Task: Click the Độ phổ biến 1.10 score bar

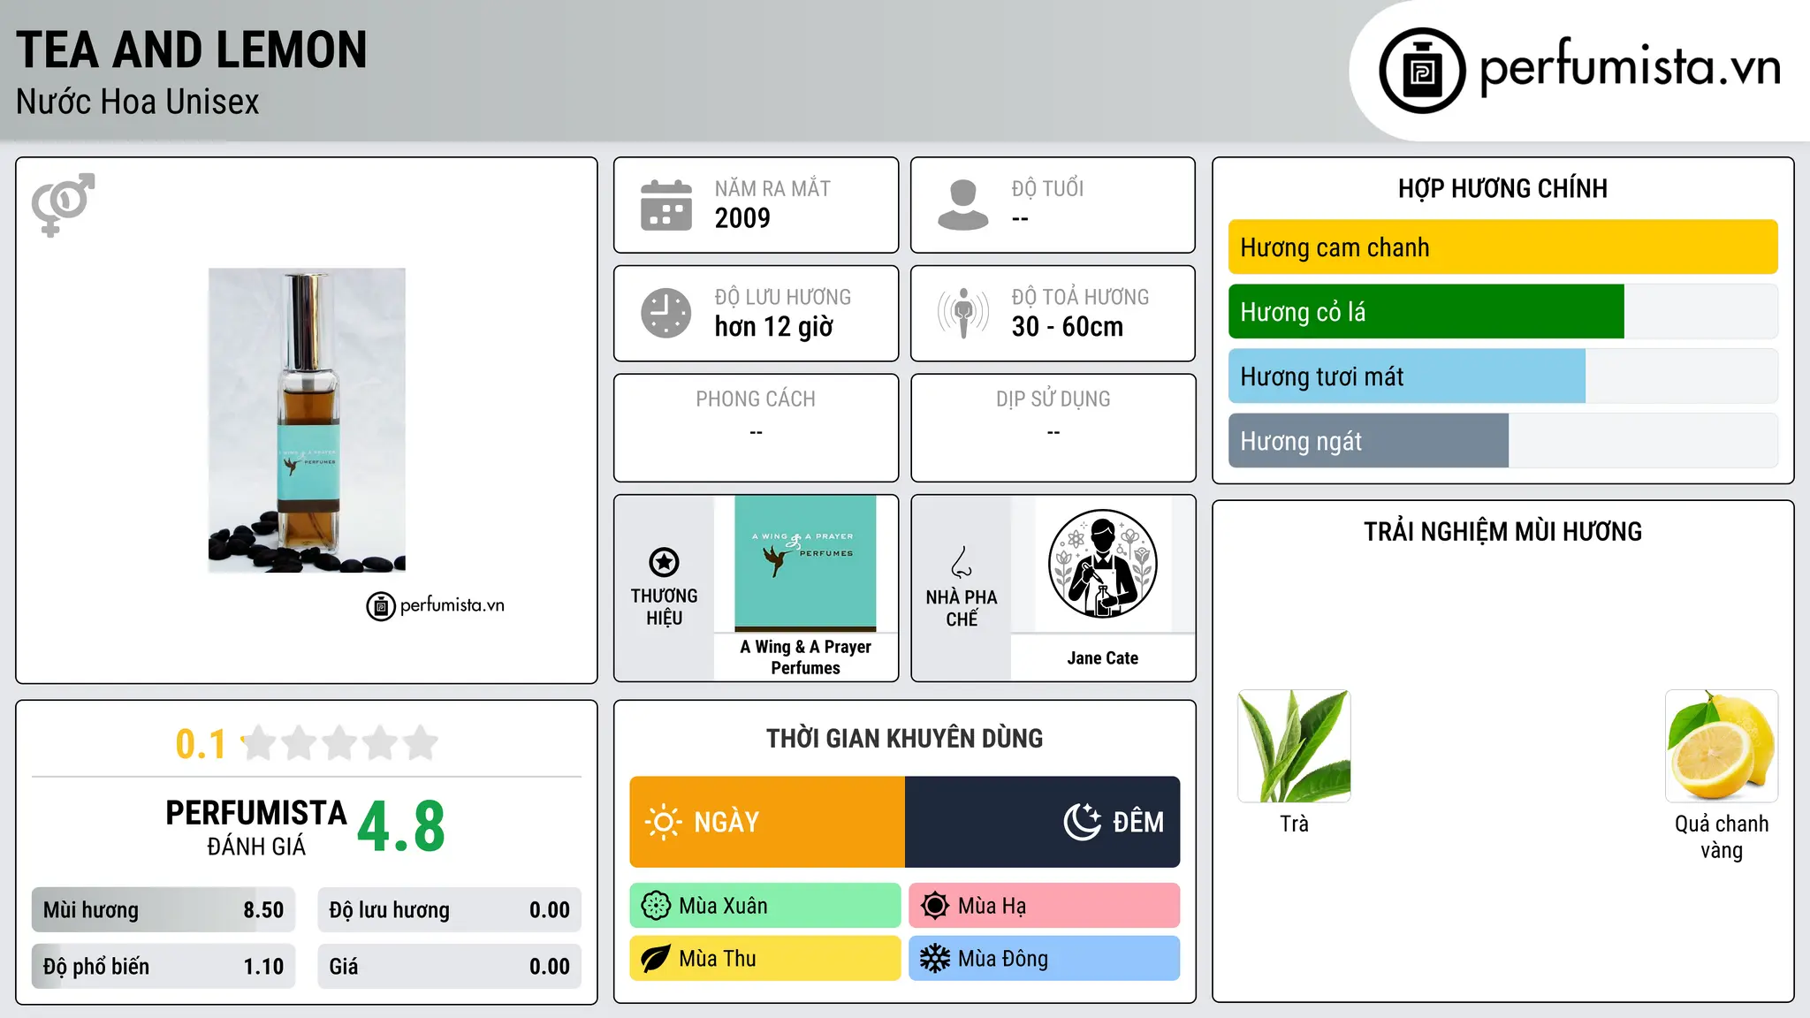Action: click(x=164, y=967)
